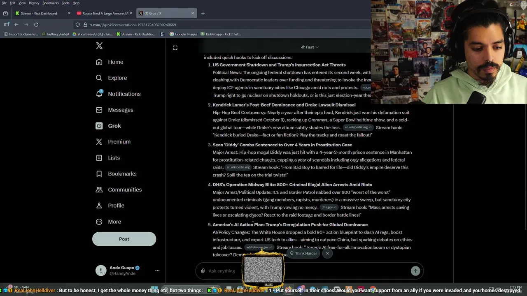The height and width of the screenshot is (296, 527).
Task: Go back in browser history
Action: (16, 25)
